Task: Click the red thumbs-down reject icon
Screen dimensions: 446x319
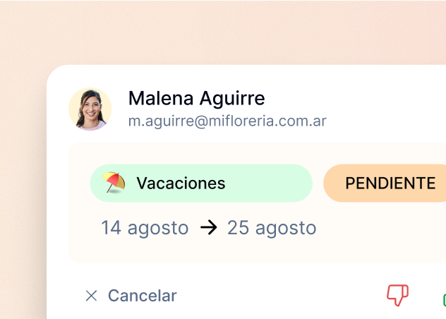Action: 397,295
